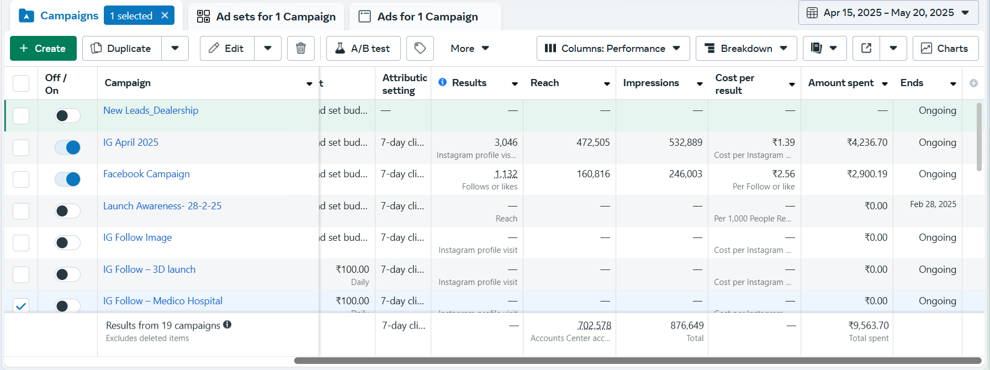This screenshot has height=370, width=990.
Task: Clear the 1 selected filter X
Action: coord(165,15)
